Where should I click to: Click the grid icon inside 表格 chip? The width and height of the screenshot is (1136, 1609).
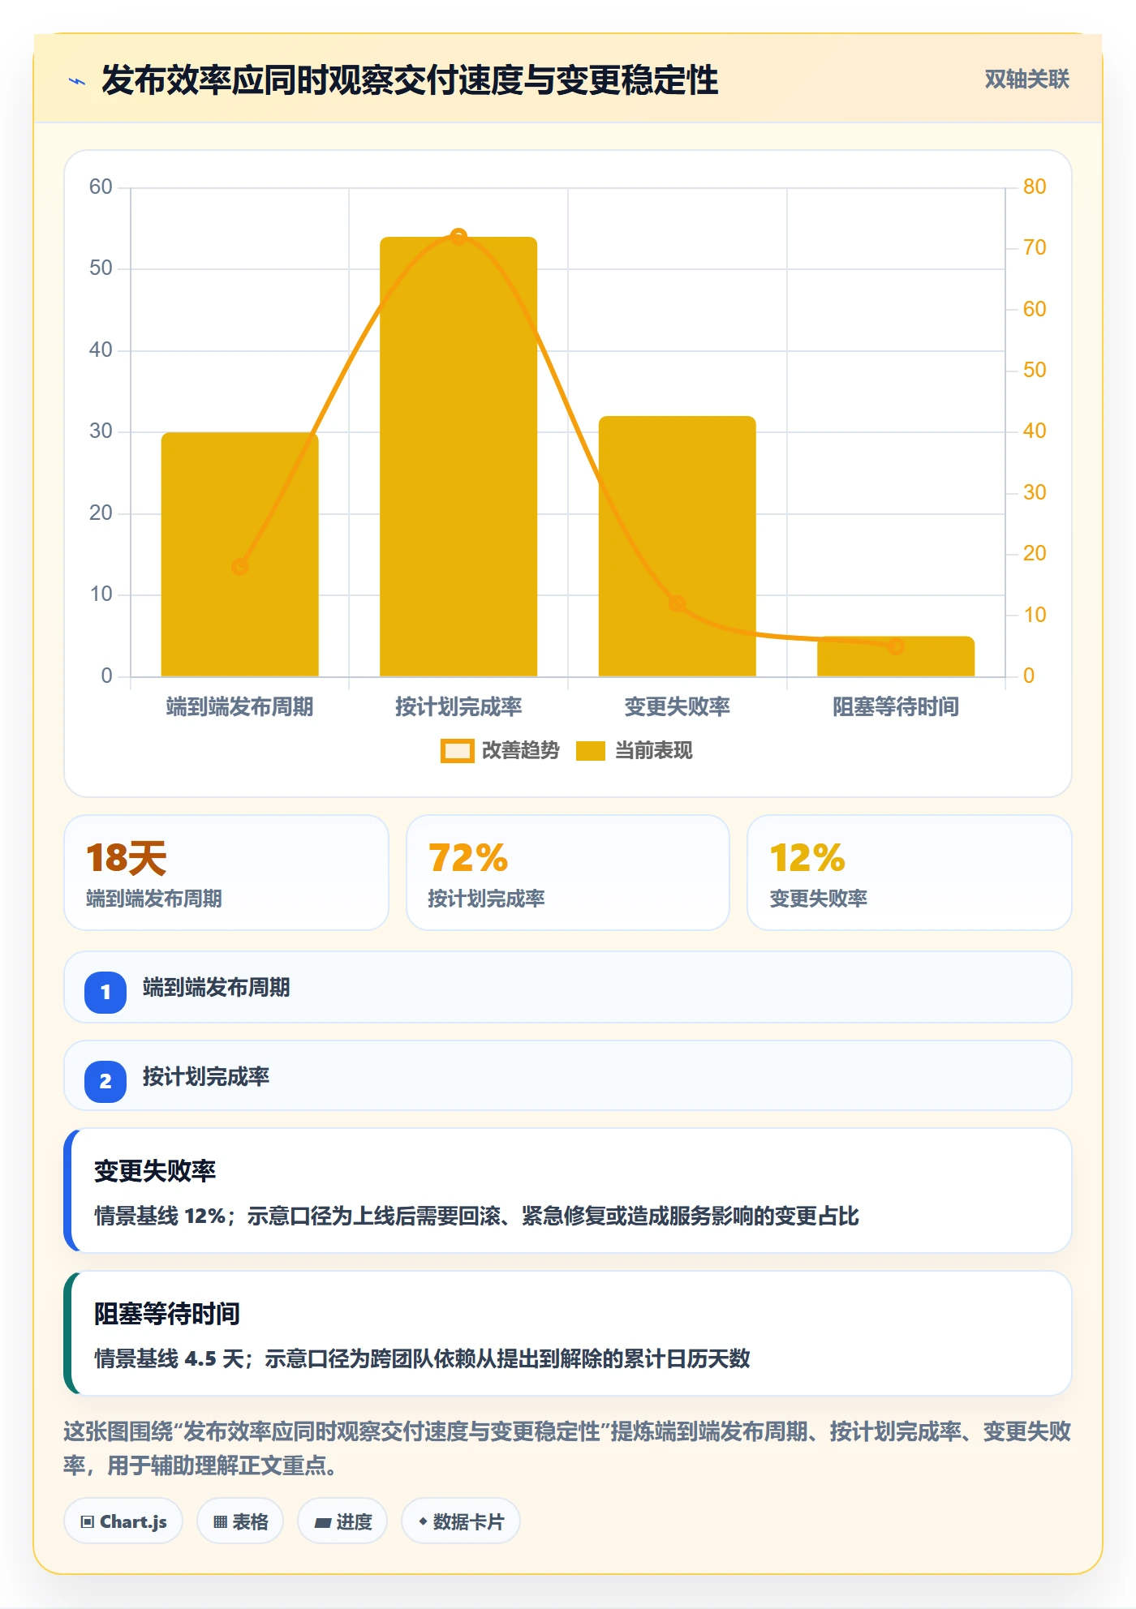tap(220, 1521)
